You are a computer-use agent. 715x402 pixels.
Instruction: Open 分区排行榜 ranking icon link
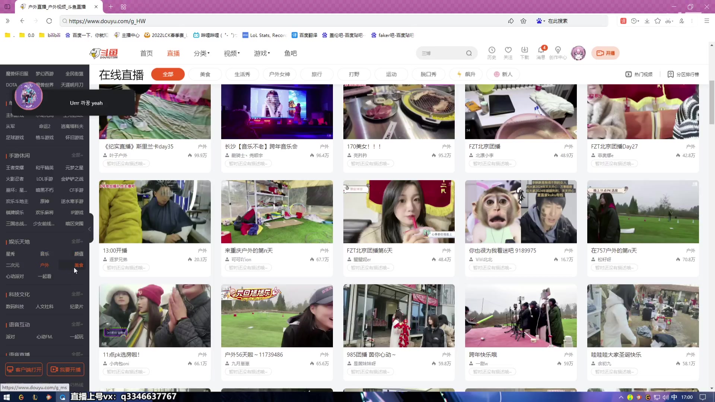tap(683, 74)
